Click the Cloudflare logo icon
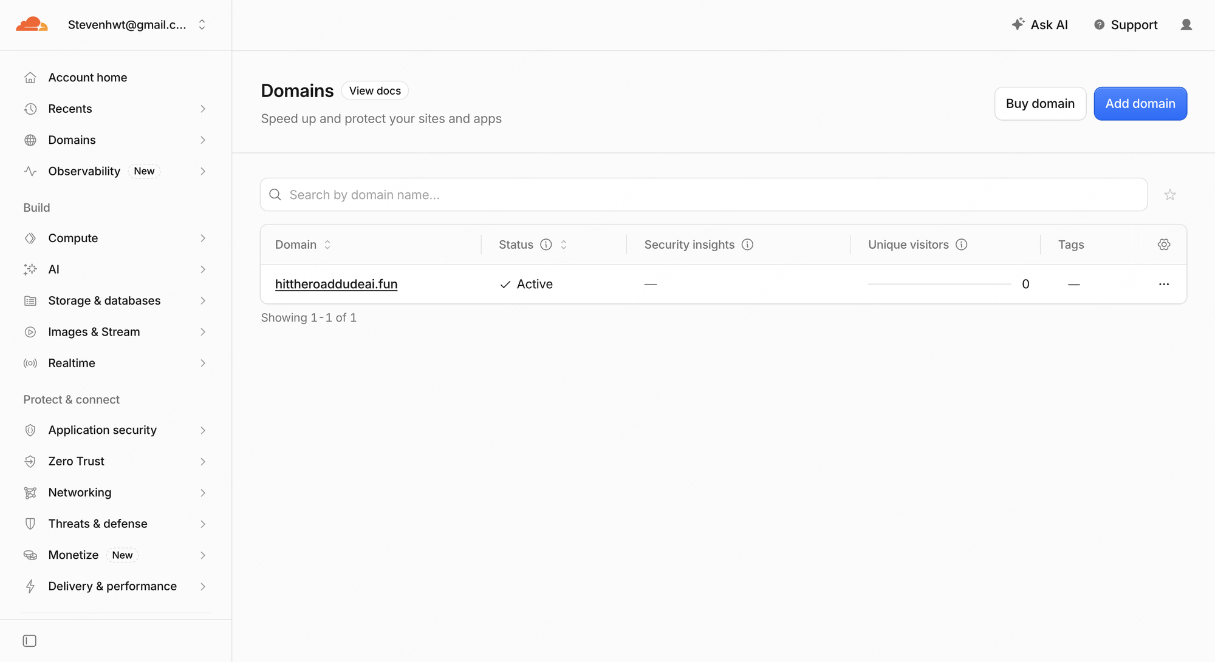 coord(32,24)
